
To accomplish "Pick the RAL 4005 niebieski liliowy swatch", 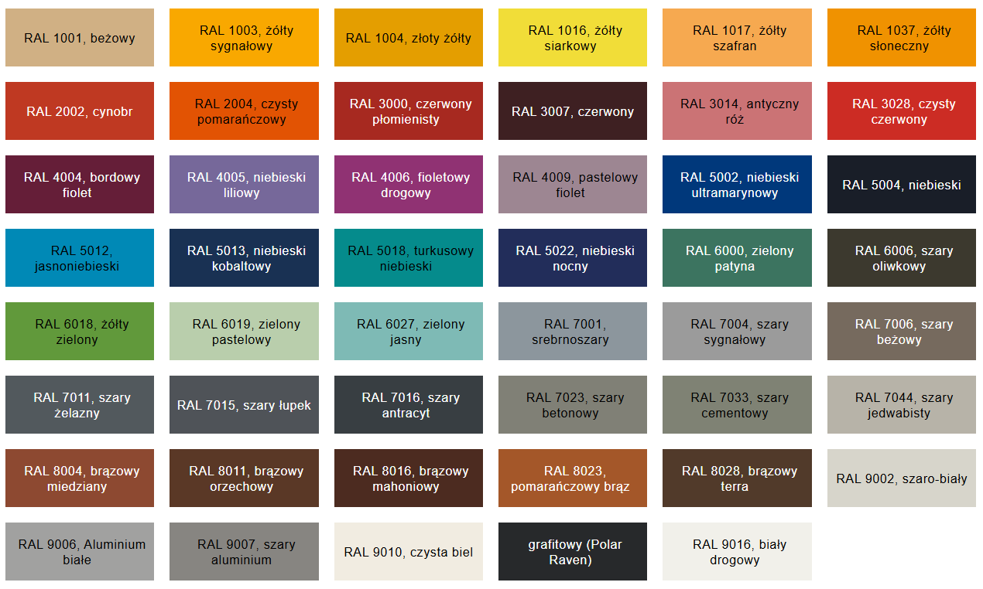I will point(244,185).
